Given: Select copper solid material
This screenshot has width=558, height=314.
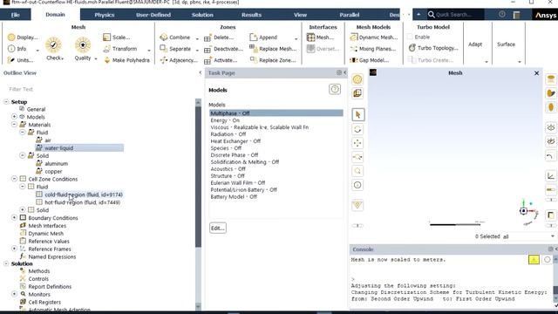Looking at the screenshot, I should click(x=53, y=171).
